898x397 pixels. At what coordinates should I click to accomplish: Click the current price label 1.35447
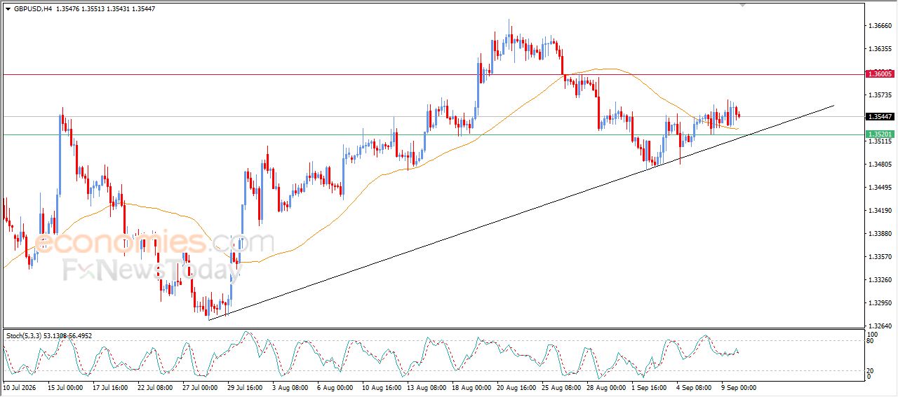879,117
